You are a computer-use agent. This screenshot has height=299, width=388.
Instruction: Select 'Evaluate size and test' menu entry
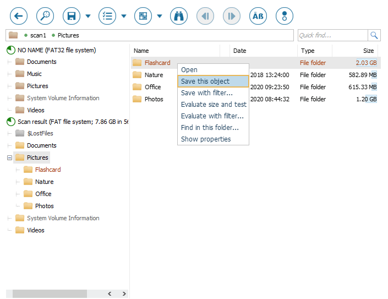click(214, 105)
